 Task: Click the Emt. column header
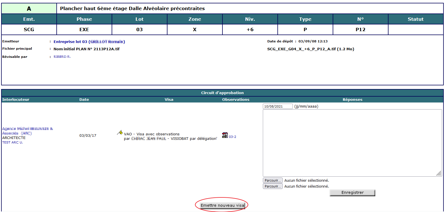click(29, 19)
